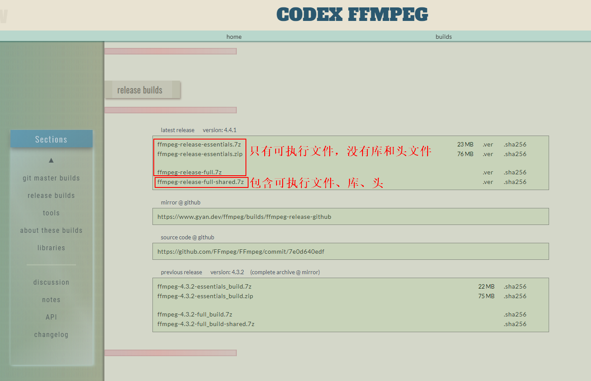Viewport: 591px width, 381px height.
Task: Click the 'previous release' label
Action: click(181, 272)
